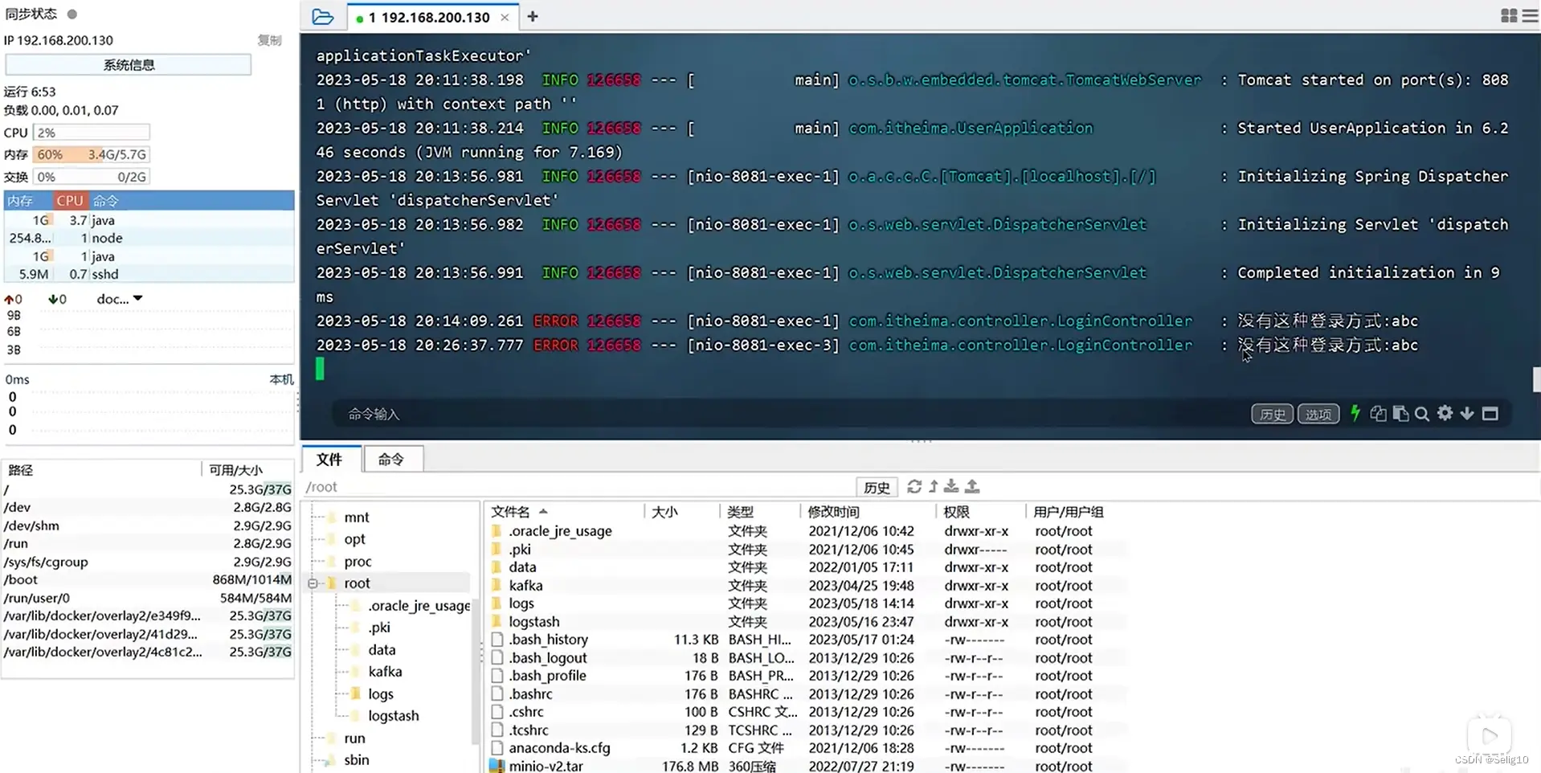
Task: Click the download speed down-arrow indicator
Action: 52,299
